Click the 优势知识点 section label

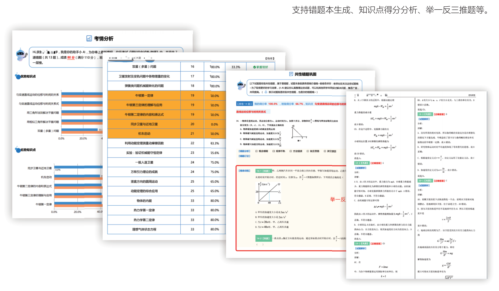coord(28,76)
